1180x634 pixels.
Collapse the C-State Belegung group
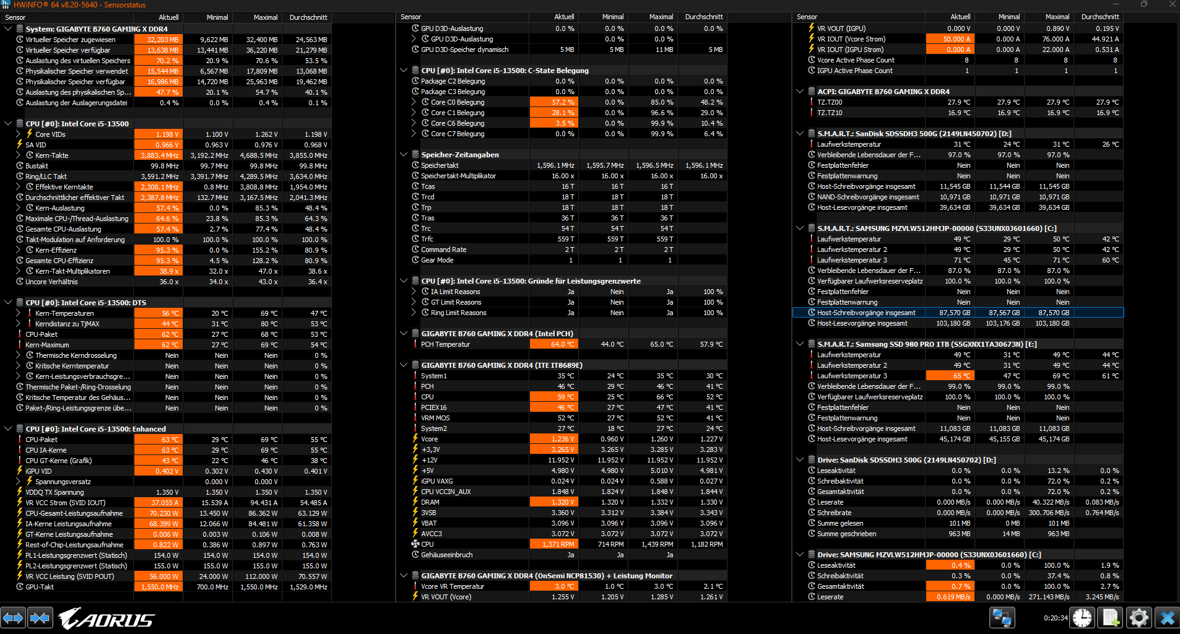pos(404,71)
